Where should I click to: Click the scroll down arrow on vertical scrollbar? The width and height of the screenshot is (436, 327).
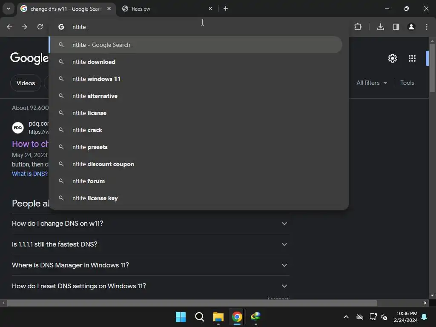coord(432,295)
